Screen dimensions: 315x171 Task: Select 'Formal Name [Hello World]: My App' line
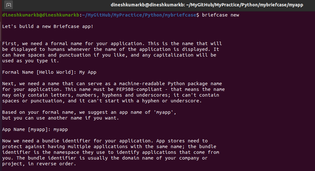tap(49, 72)
